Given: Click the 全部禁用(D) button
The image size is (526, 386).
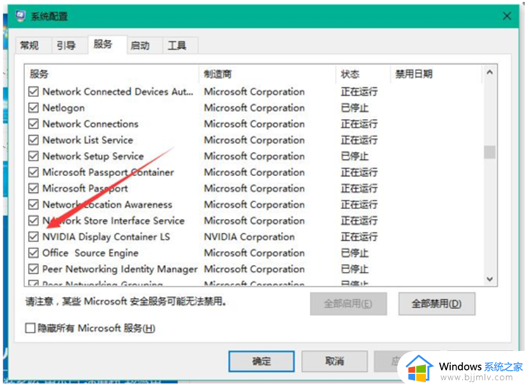Looking at the screenshot, I should click(x=437, y=304).
